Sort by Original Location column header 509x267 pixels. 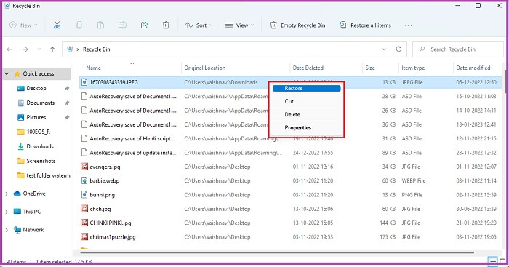click(x=205, y=68)
